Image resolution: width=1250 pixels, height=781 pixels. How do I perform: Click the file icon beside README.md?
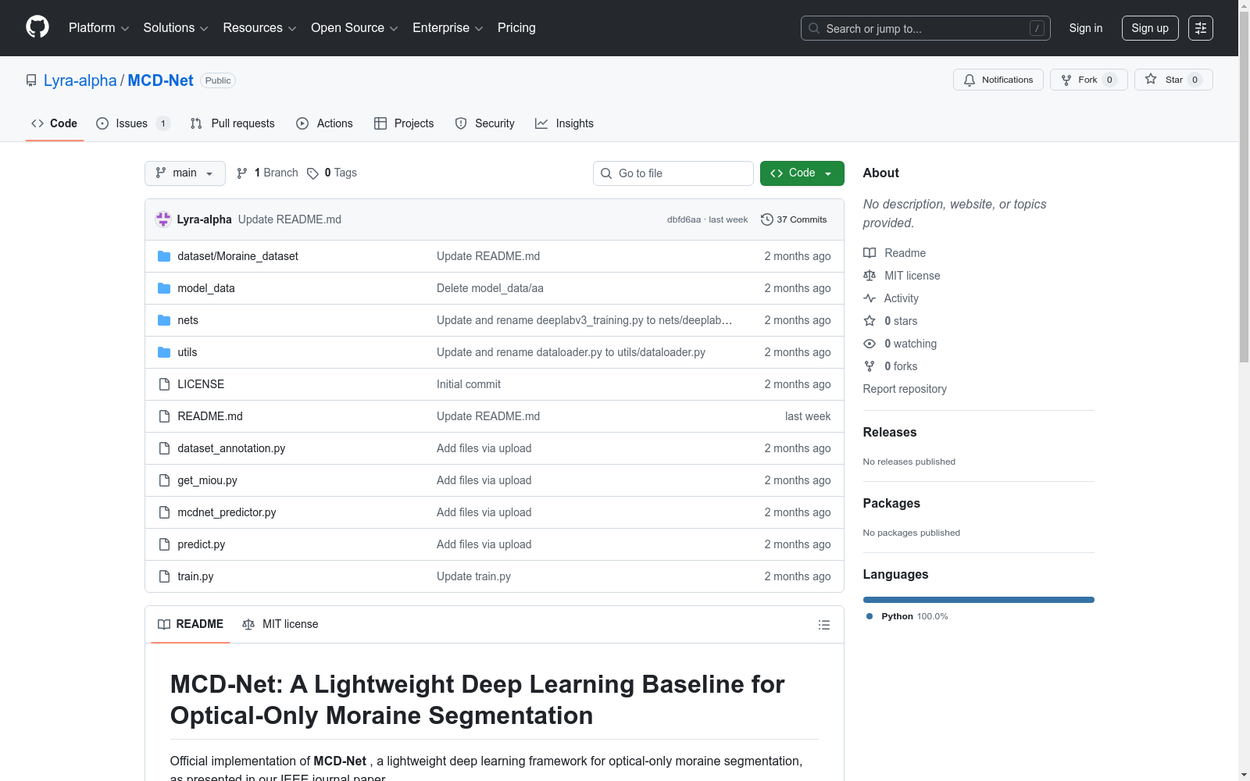pos(164,416)
